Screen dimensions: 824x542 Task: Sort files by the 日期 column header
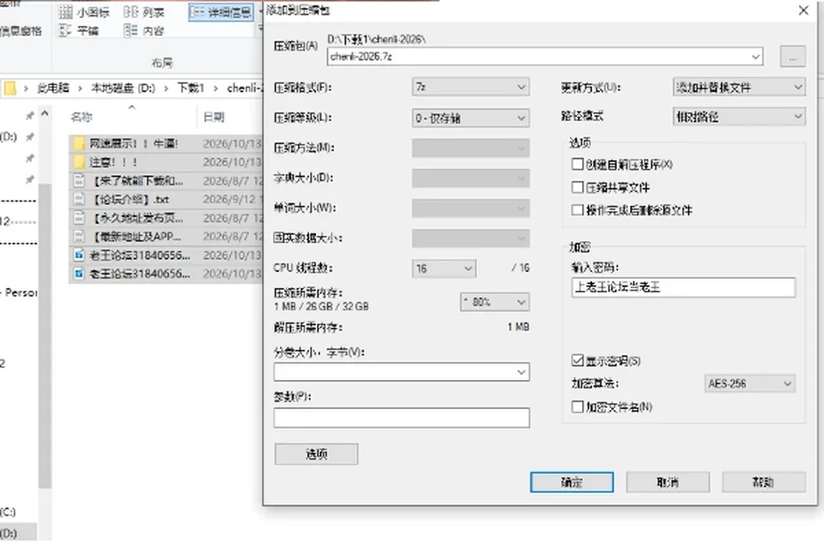[214, 117]
